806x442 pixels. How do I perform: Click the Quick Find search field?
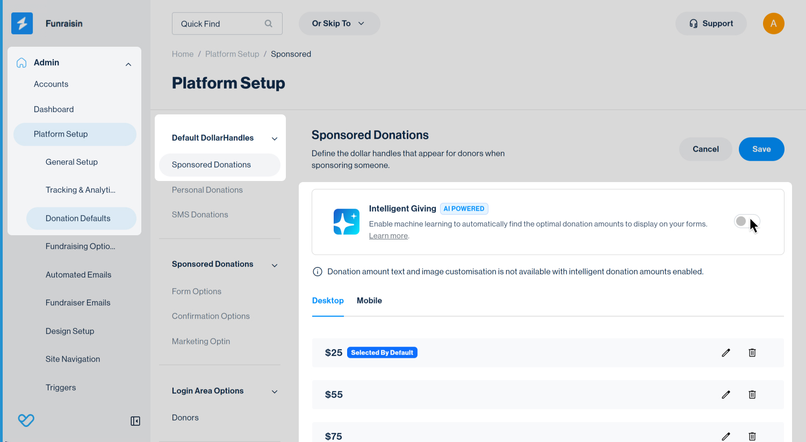pos(220,24)
